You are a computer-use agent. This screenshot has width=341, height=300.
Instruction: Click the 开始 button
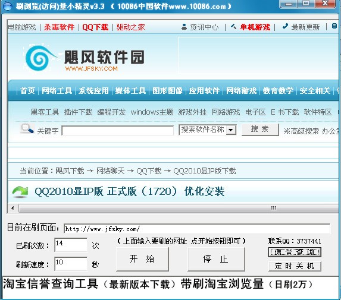tap(142, 259)
